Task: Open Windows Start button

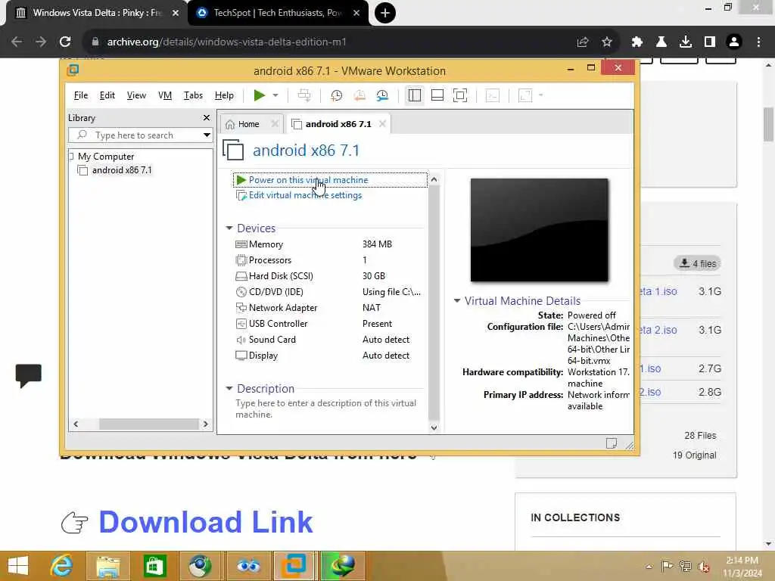Action: click(18, 566)
